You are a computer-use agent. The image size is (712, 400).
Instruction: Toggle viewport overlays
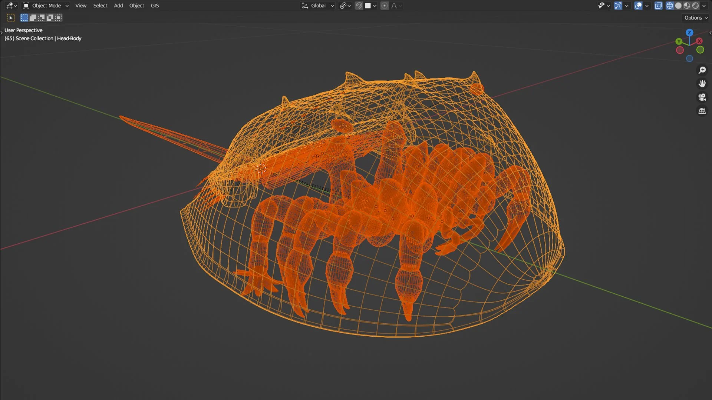[x=638, y=6]
